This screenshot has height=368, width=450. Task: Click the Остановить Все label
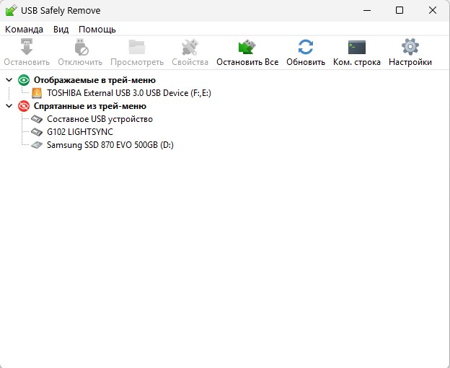tap(247, 62)
